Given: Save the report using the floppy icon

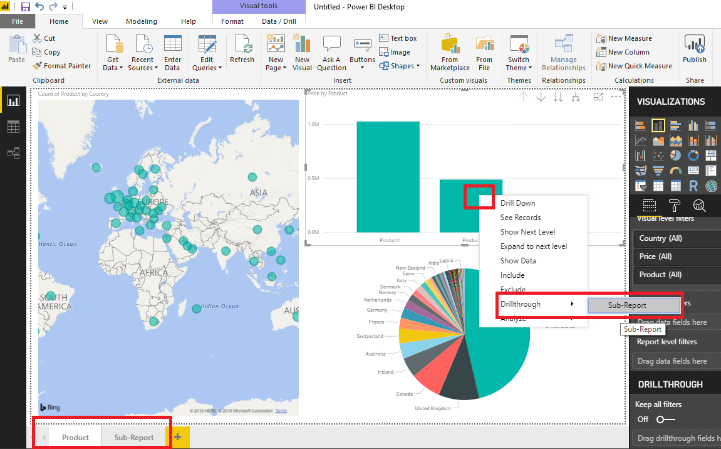Looking at the screenshot, I should tap(26, 7).
